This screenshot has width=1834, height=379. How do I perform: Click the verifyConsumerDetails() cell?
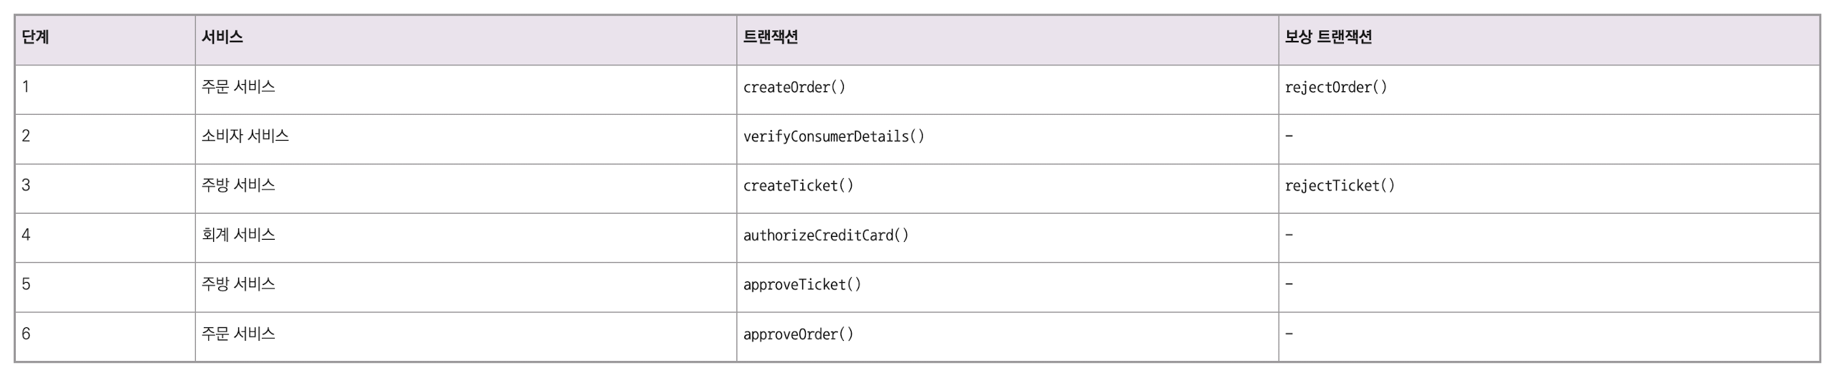834,136
